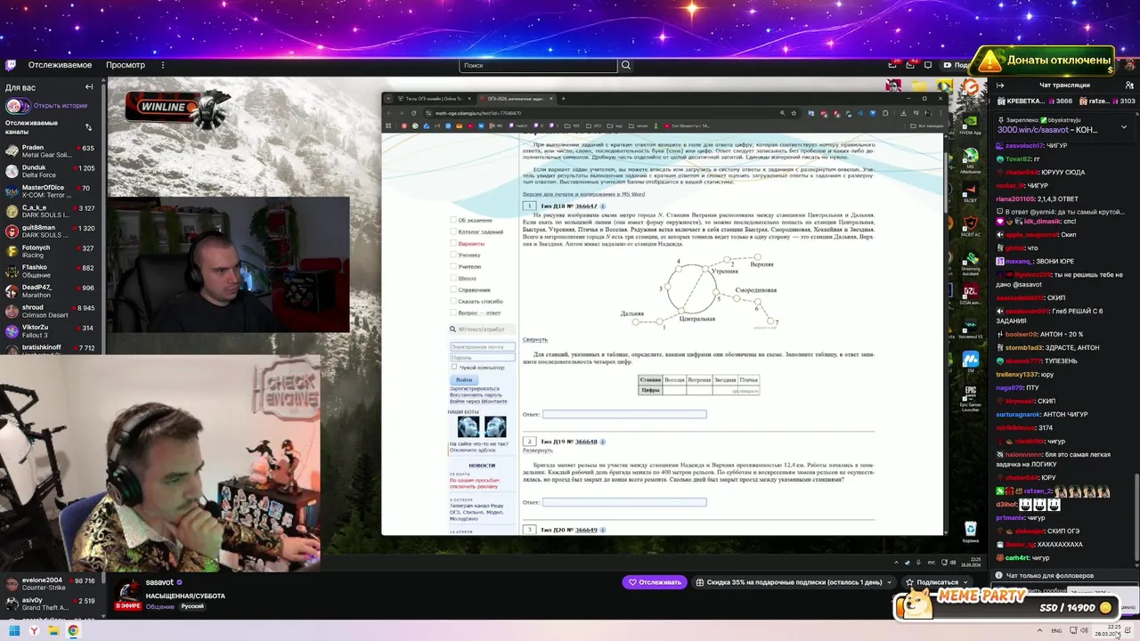Viewport: 1140px width, 641px height.
Task: Collapse the chat panel arrow
Action: [1000, 85]
